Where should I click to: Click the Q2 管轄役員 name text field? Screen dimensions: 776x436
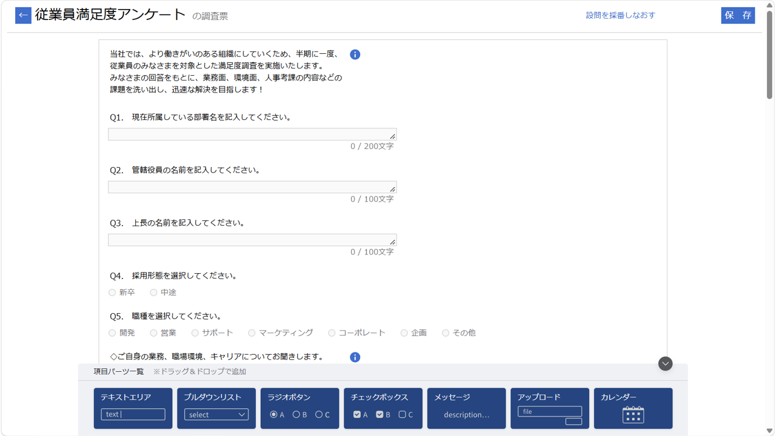tap(252, 187)
